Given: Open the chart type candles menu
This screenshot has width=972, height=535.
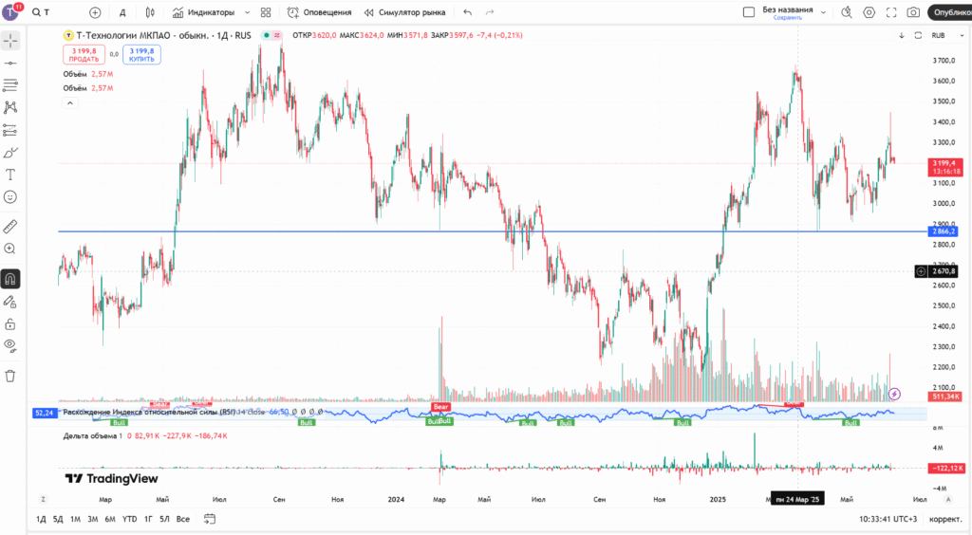Looking at the screenshot, I should coord(150,12).
